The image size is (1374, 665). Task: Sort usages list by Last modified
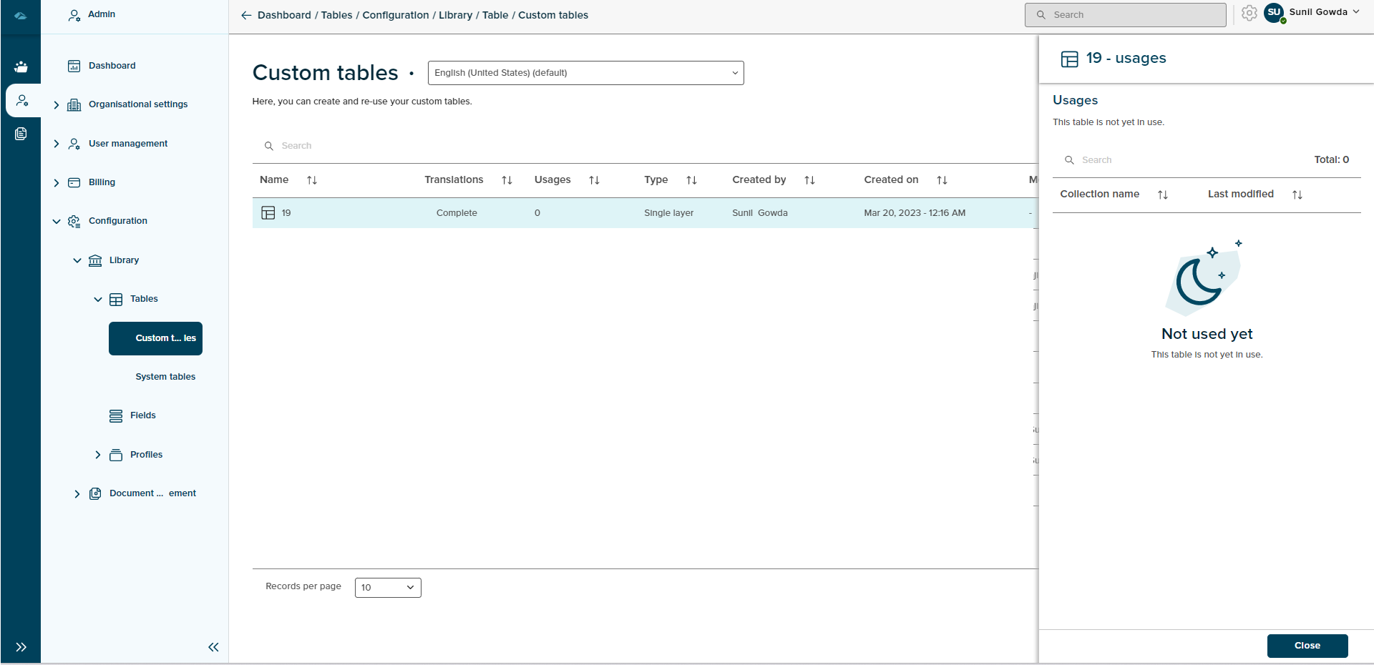point(1297,194)
